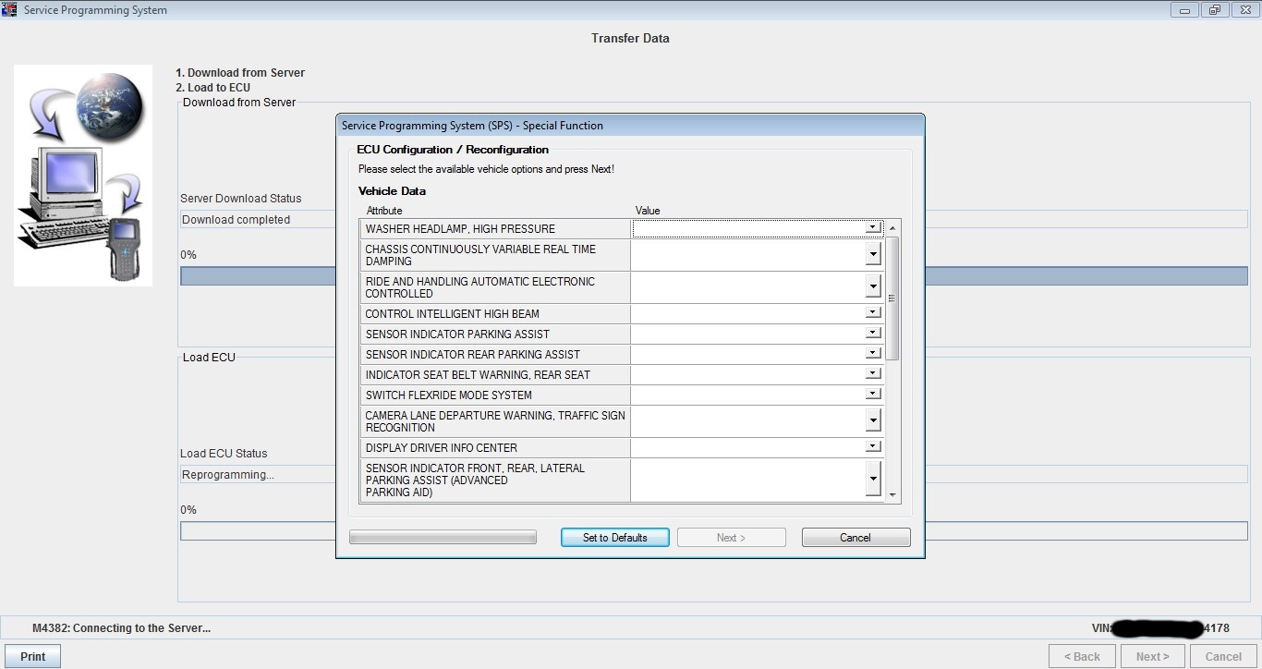This screenshot has height=669, width=1262.
Task: Click the Value column header
Action: (648, 211)
